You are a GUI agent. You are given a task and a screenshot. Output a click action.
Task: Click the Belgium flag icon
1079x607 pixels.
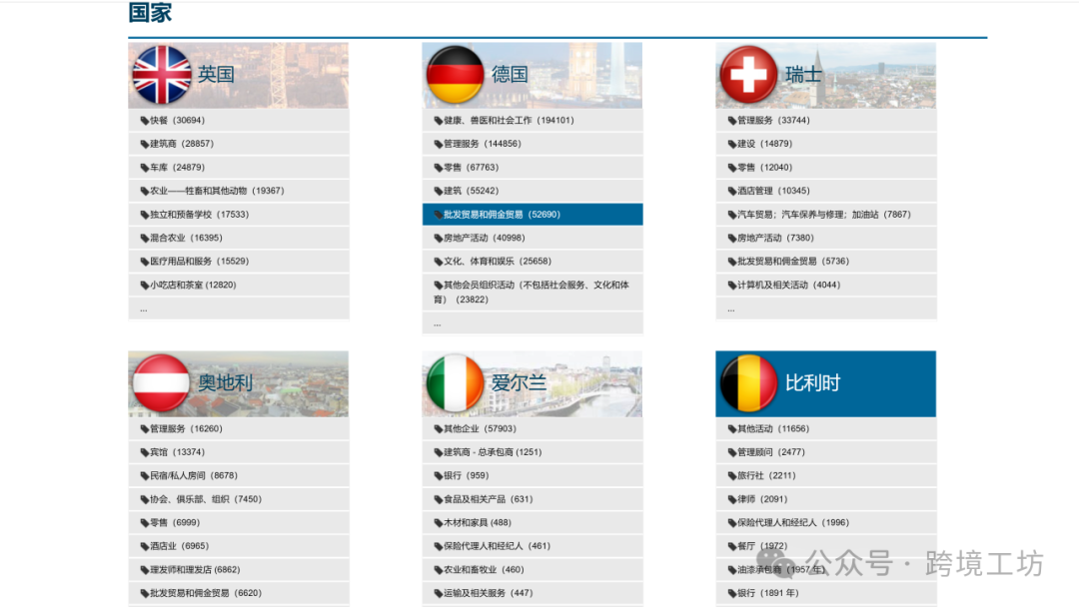pyautogui.click(x=748, y=383)
